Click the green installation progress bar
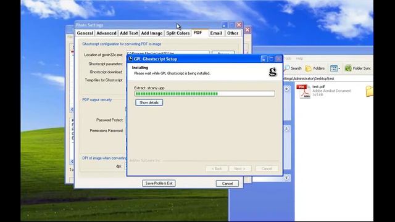 pyautogui.click(x=204, y=94)
